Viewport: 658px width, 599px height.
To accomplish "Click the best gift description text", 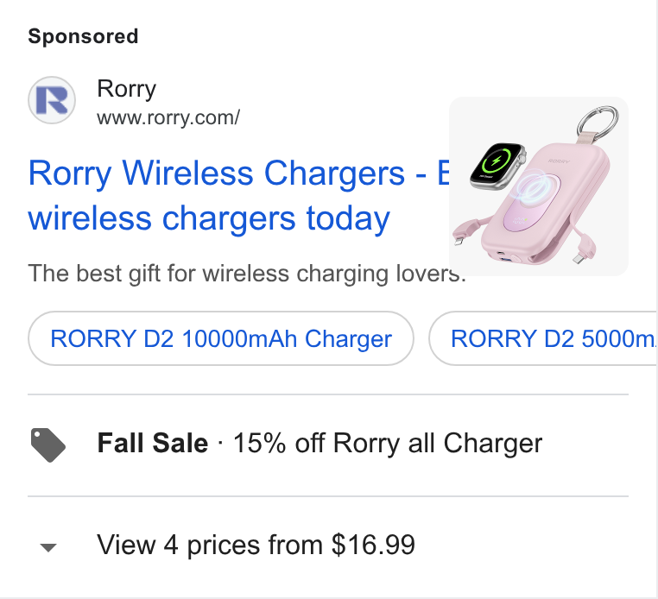I will [247, 274].
